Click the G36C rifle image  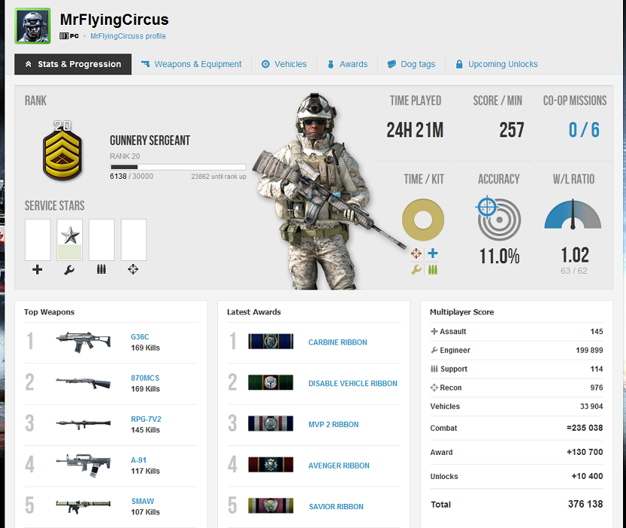coord(83,342)
